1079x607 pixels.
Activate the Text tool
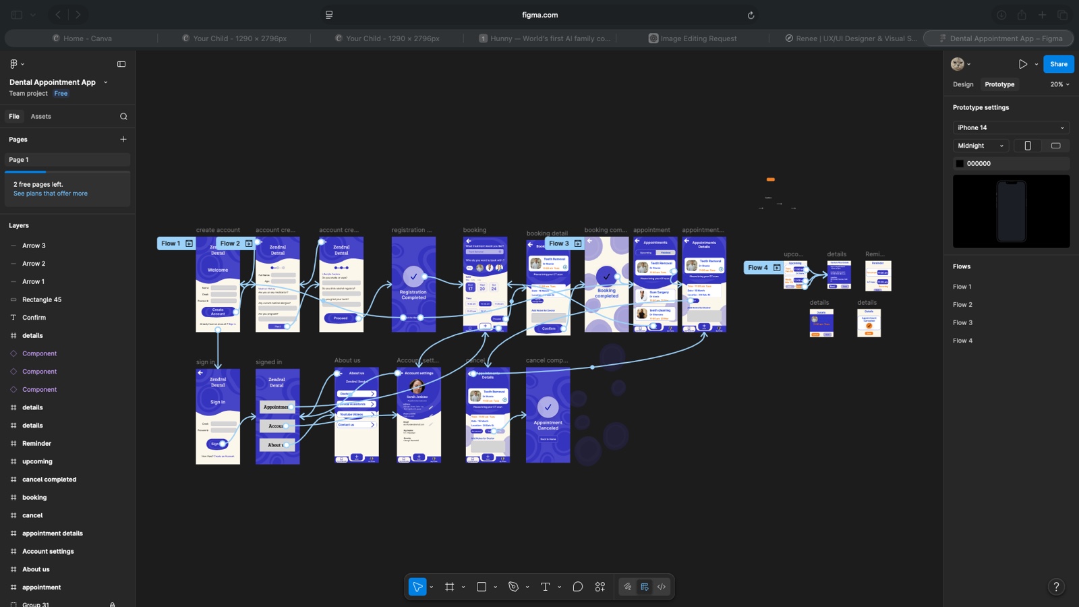(546, 587)
